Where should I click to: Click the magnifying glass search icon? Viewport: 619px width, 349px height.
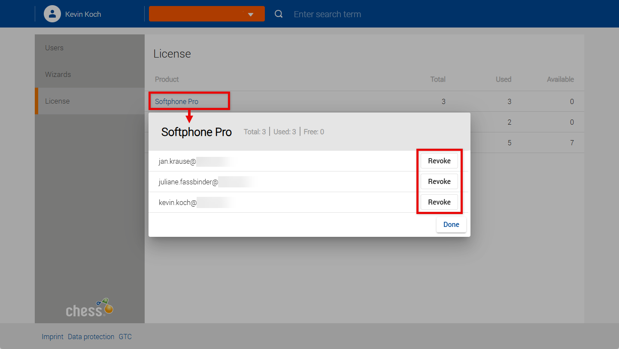pyautogui.click(x=279, y=14)
